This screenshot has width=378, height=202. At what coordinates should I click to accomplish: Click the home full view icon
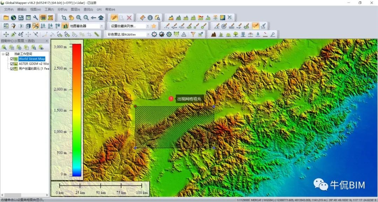[101, 17]
